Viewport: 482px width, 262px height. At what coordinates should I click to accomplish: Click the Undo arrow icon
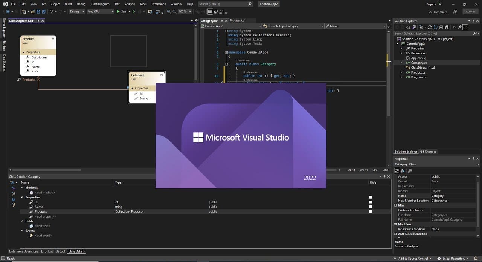tap(51, 12)
